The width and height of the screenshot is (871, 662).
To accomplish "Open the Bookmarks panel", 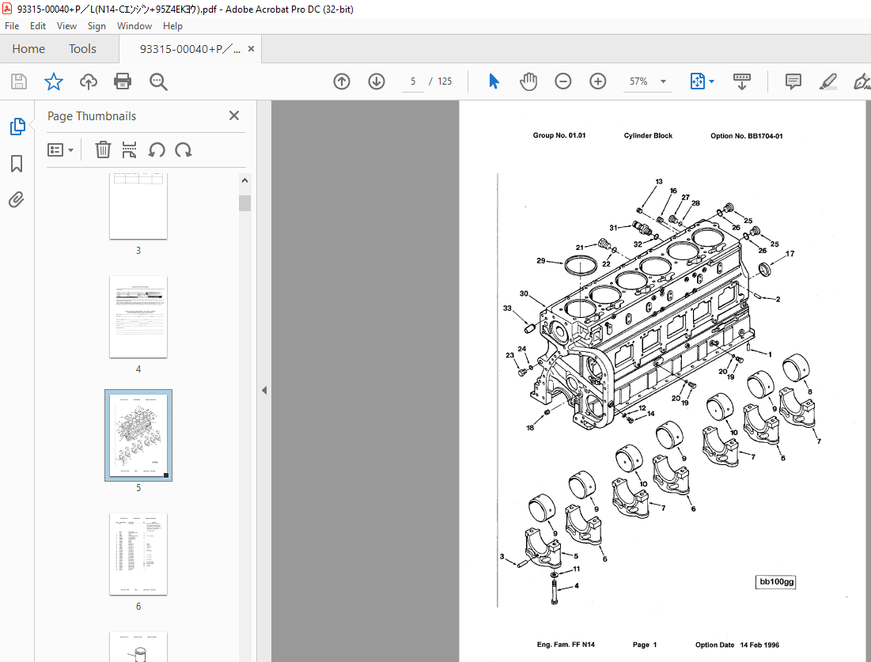I will coord(16,164).
